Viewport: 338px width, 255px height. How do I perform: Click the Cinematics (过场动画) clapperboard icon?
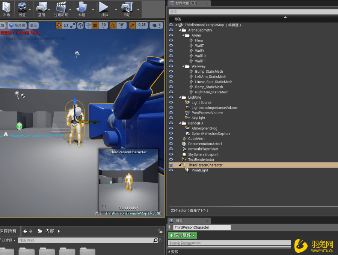60,8
